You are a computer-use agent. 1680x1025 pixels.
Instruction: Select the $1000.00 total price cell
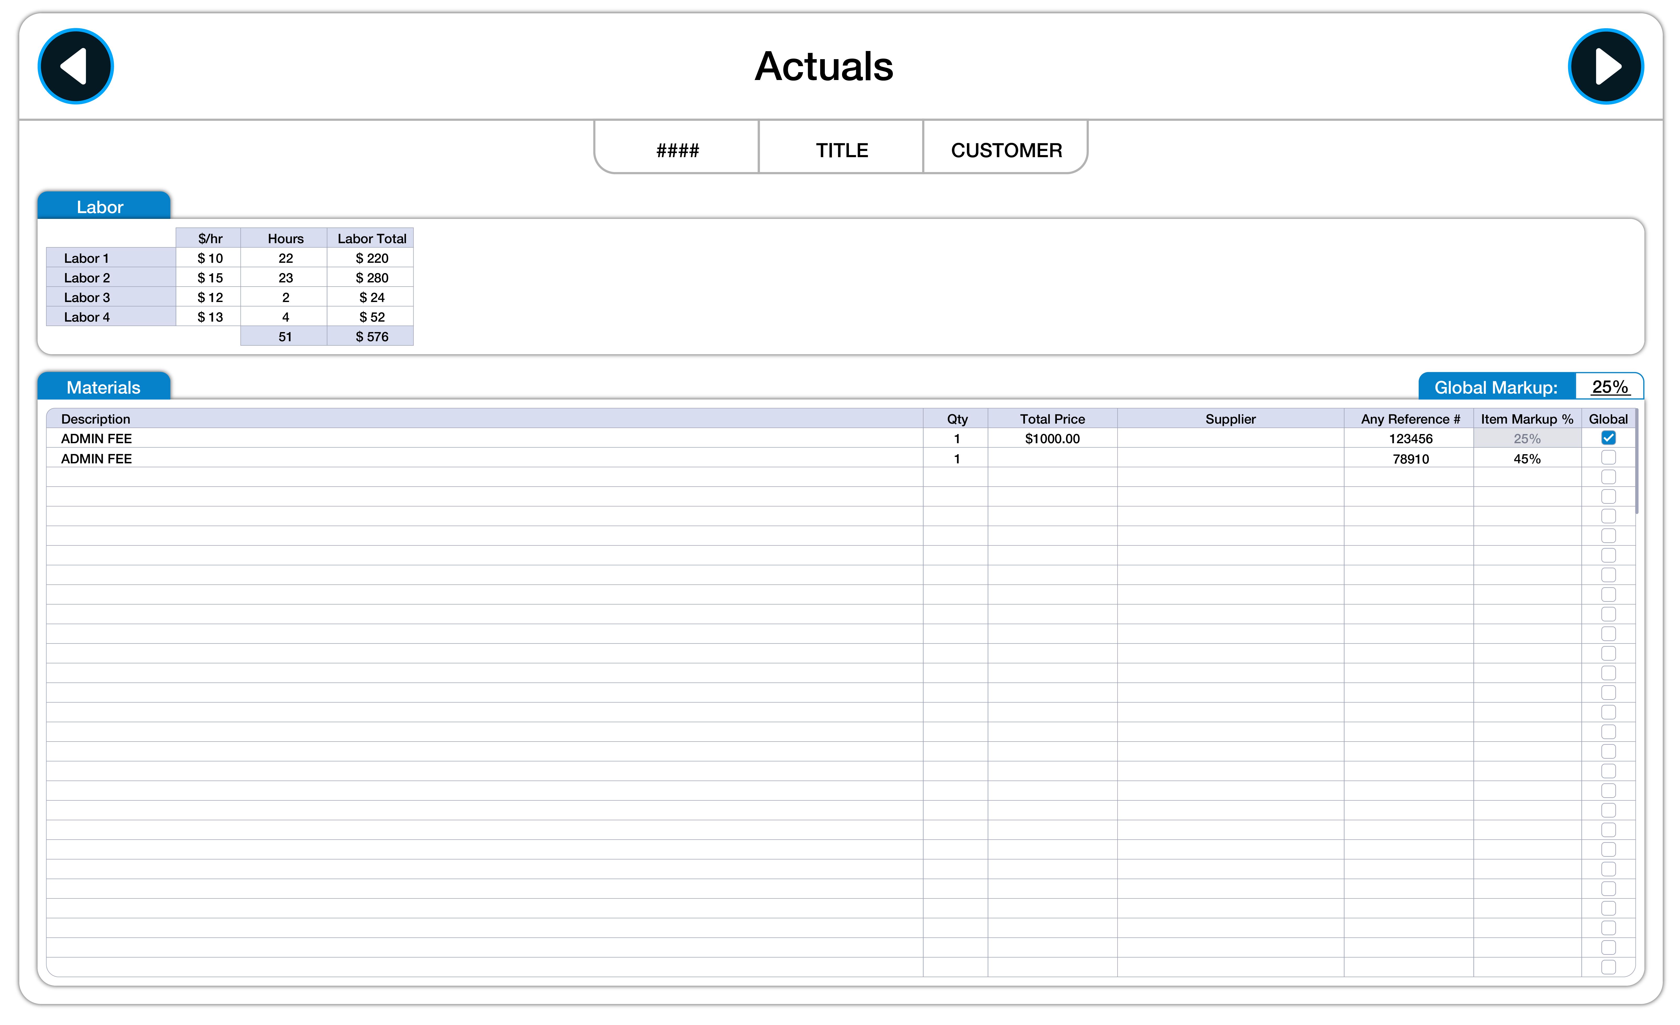tap(1052, 438)
